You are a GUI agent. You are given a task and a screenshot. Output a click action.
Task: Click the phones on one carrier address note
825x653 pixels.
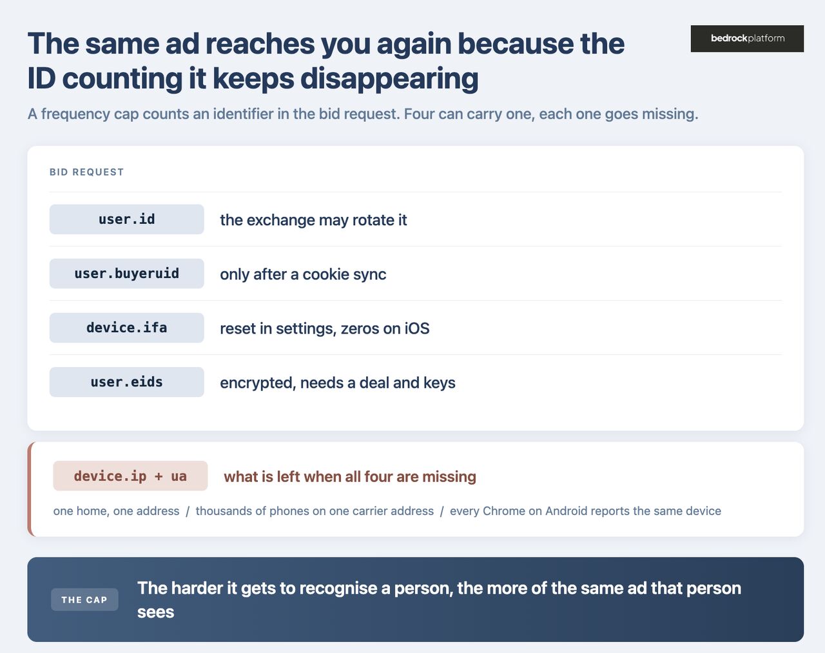click(x=315, y=511)
